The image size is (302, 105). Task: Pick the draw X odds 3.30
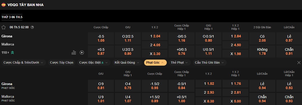155,54
